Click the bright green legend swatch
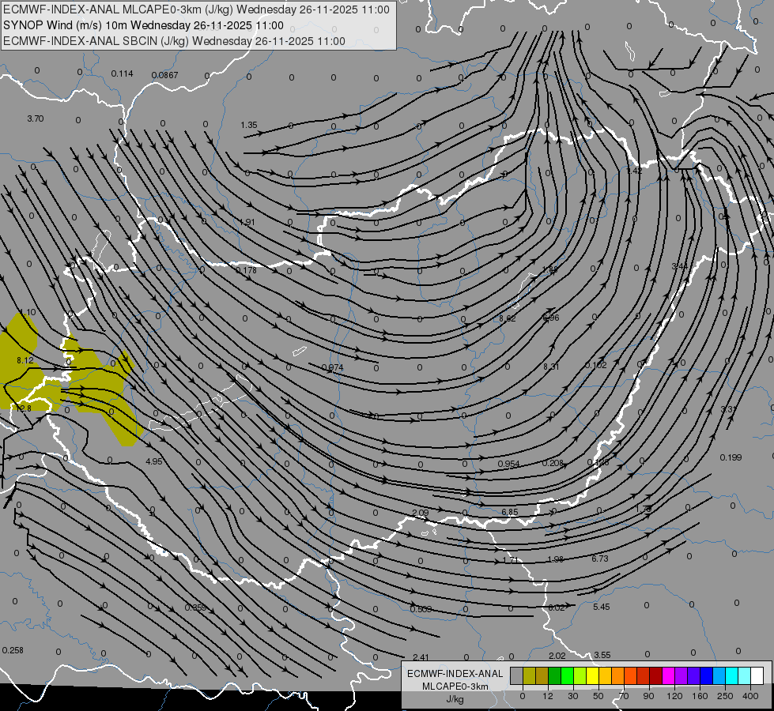 pos(567,675)
